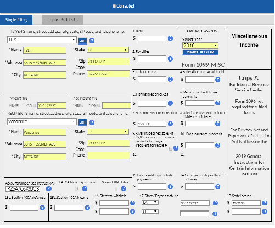View help for first Payer's state no. row
275x228 pixels.
coord(215,203)
